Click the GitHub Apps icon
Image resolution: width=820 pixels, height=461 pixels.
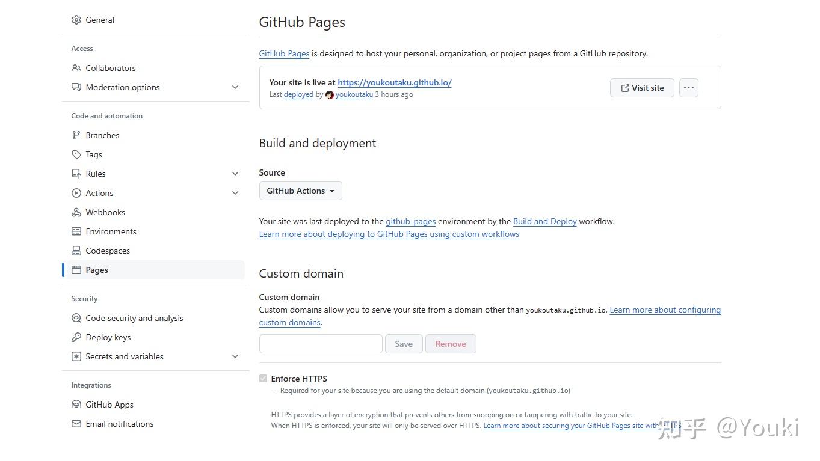[76, 405]
